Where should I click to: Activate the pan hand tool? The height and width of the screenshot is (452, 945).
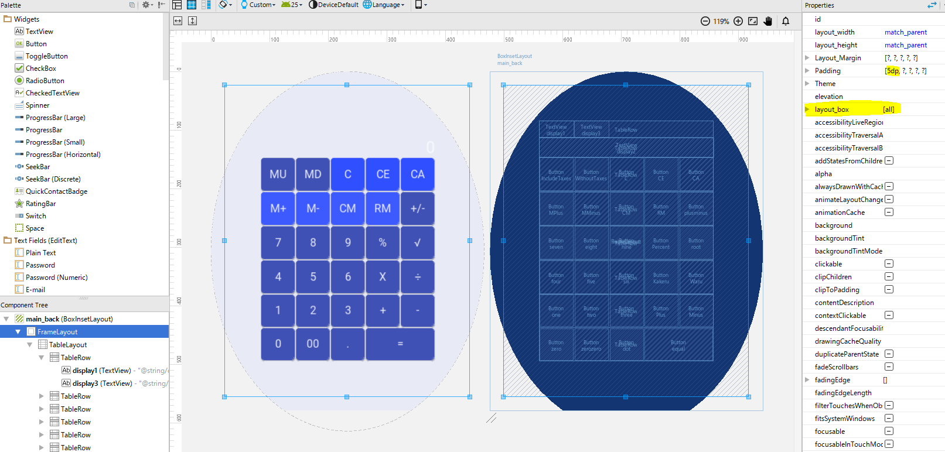coord(768,21)
